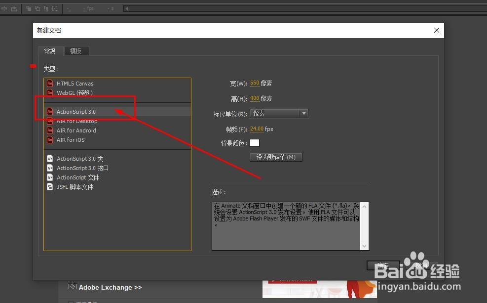Click the 设为默认值(M) button
The height and width of the screenshot is (303, 487).
coord(276,157)
